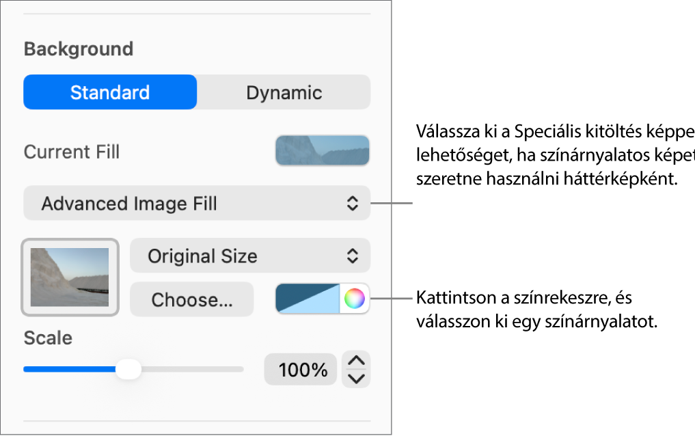The height and width of the screenshot is (436, 695).
Task: Open the color wheel picker
Action: [354, 299]
